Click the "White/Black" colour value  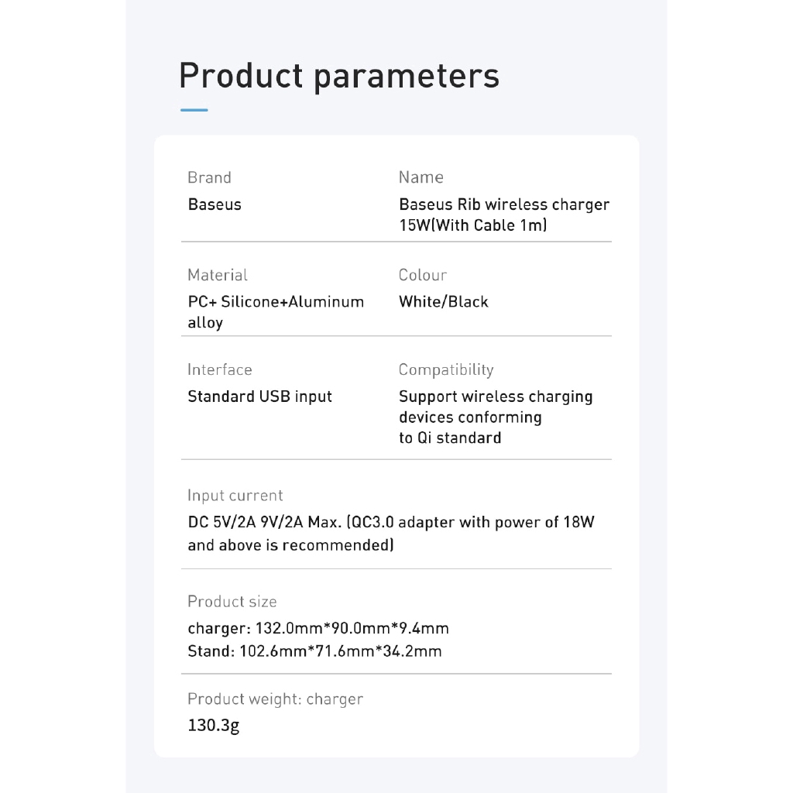[x=443, y=302]
